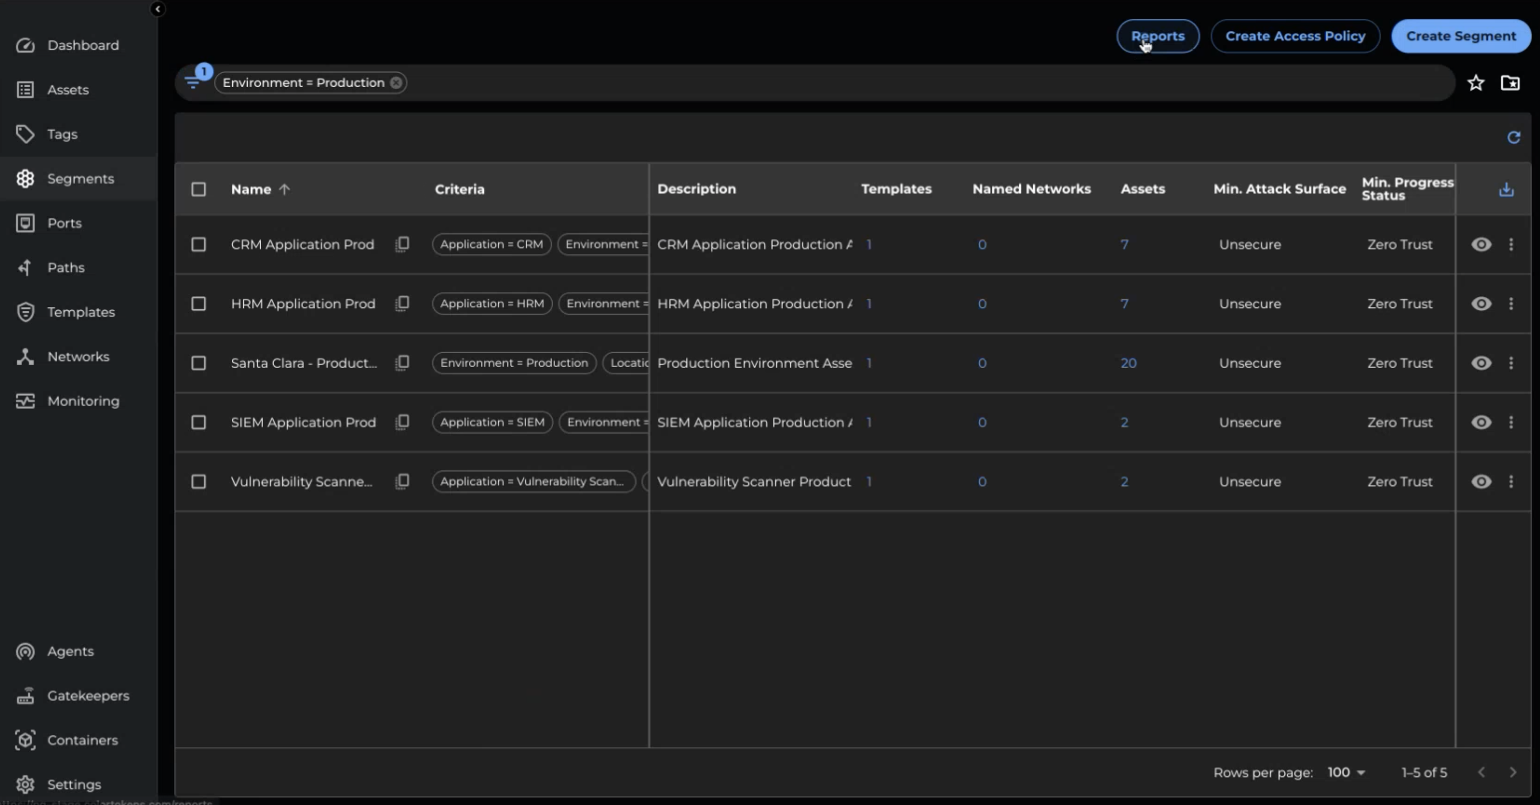This screenshot has height=805, width=1540.
Task: Click the star favorite icon
Action: (x=1475, y=83)
